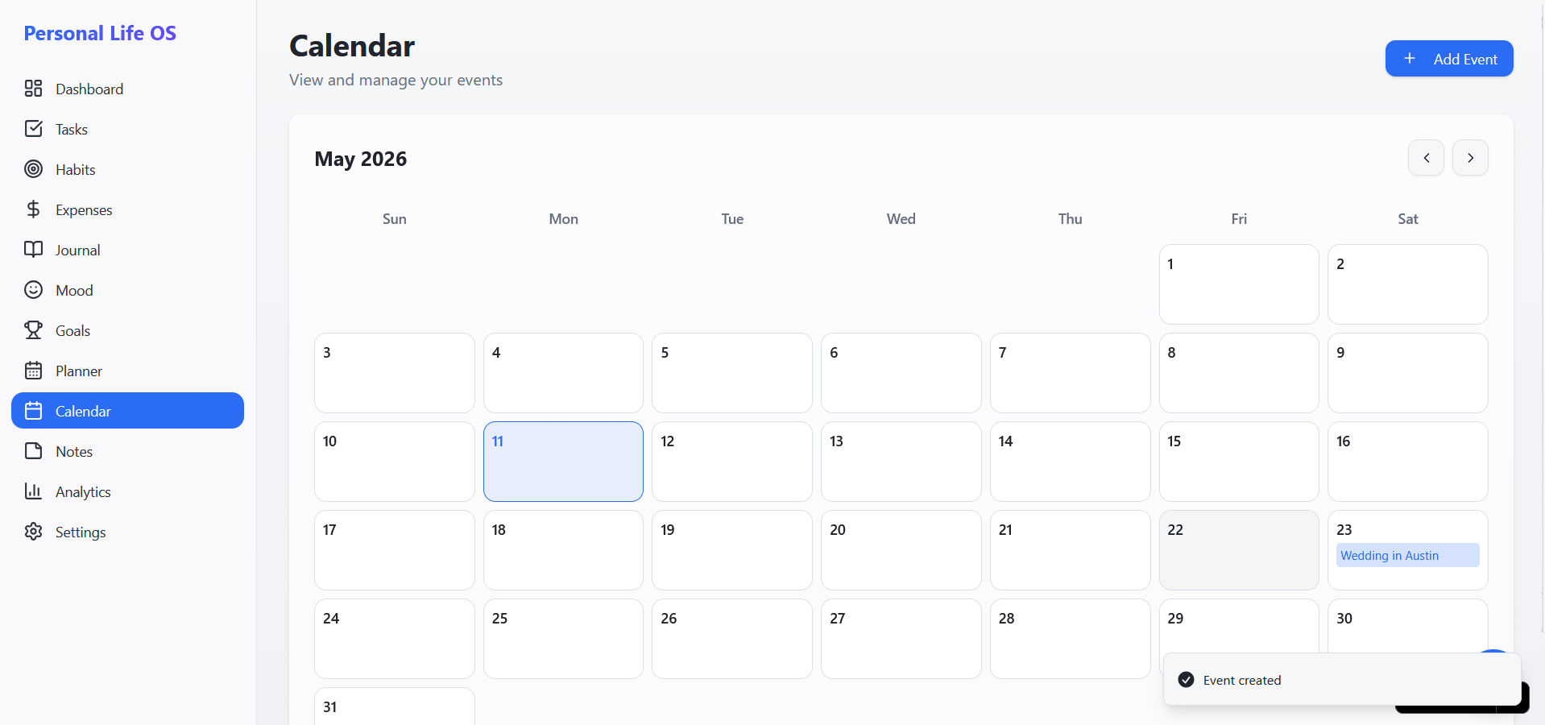Click the Expenses dollar sign icon

click(x=33, y=209)
